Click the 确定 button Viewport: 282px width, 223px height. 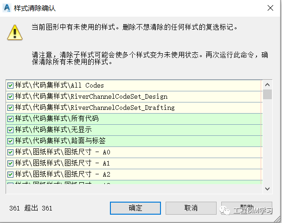click(135, 208)
